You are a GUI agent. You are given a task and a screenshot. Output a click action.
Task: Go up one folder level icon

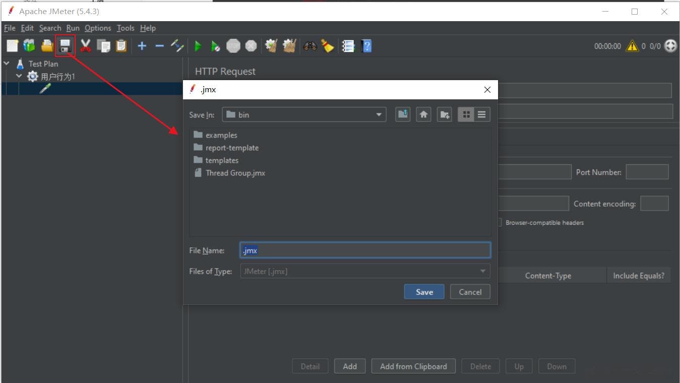403,115
